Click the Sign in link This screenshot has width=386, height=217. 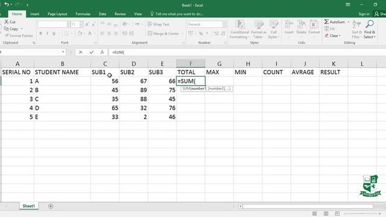pos(364,14)
